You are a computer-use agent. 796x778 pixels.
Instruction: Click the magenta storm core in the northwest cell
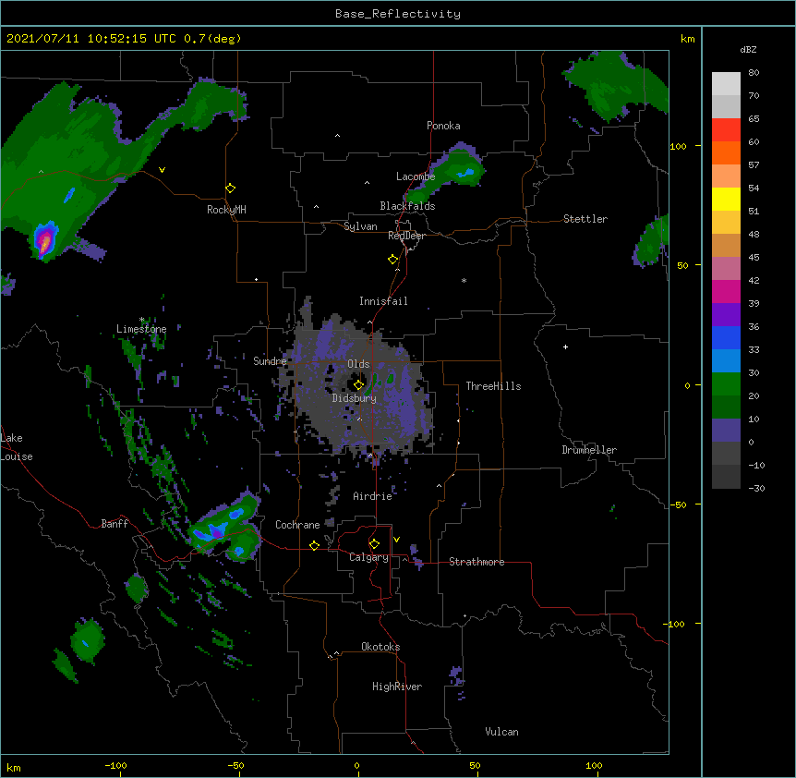coord(44,241)
